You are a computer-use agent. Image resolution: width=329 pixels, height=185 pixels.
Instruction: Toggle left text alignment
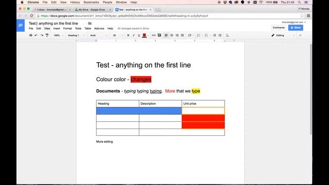pos(166,35)
